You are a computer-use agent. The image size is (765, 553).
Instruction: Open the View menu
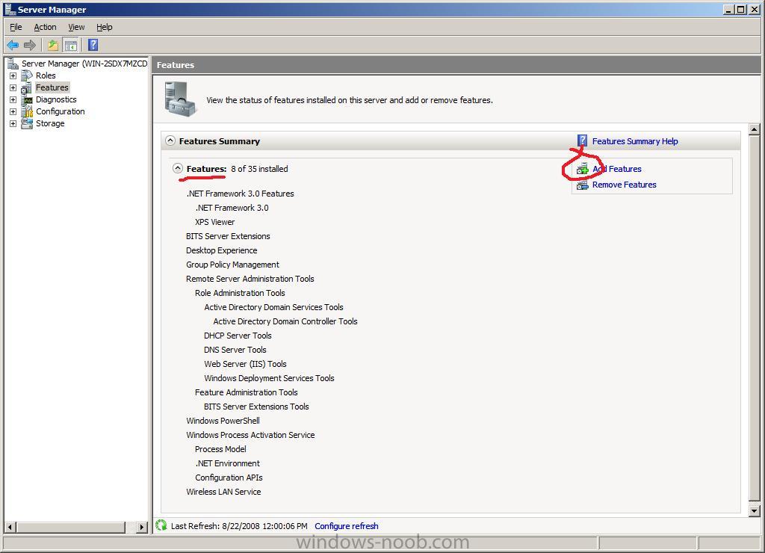(x=76, y=28)
